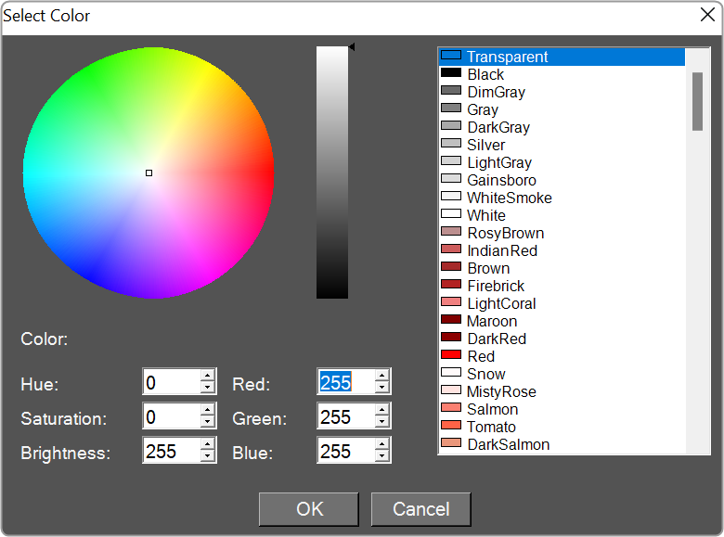Increase Red with the up arrow
724x537 pixels.
[x=382, y=376]
